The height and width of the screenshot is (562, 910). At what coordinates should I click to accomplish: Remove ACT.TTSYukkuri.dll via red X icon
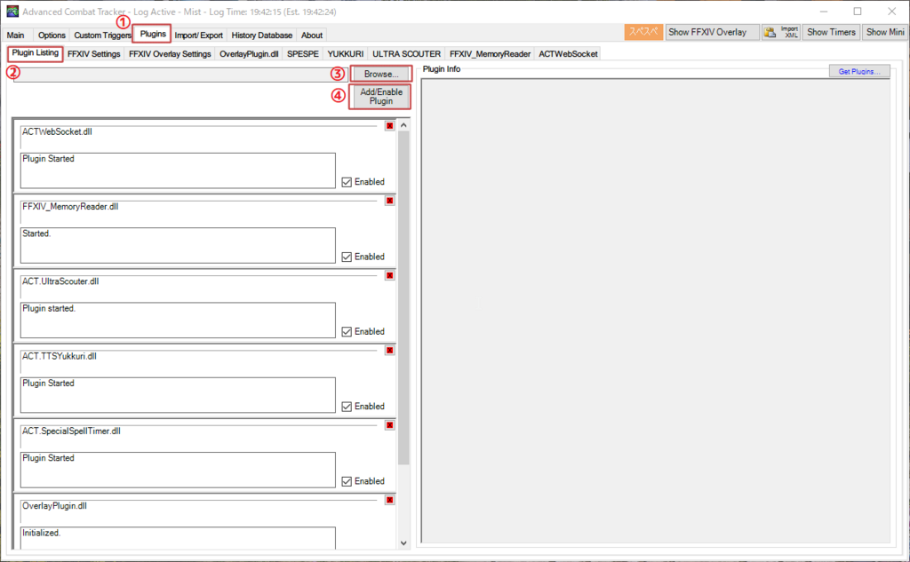point(389,351)
